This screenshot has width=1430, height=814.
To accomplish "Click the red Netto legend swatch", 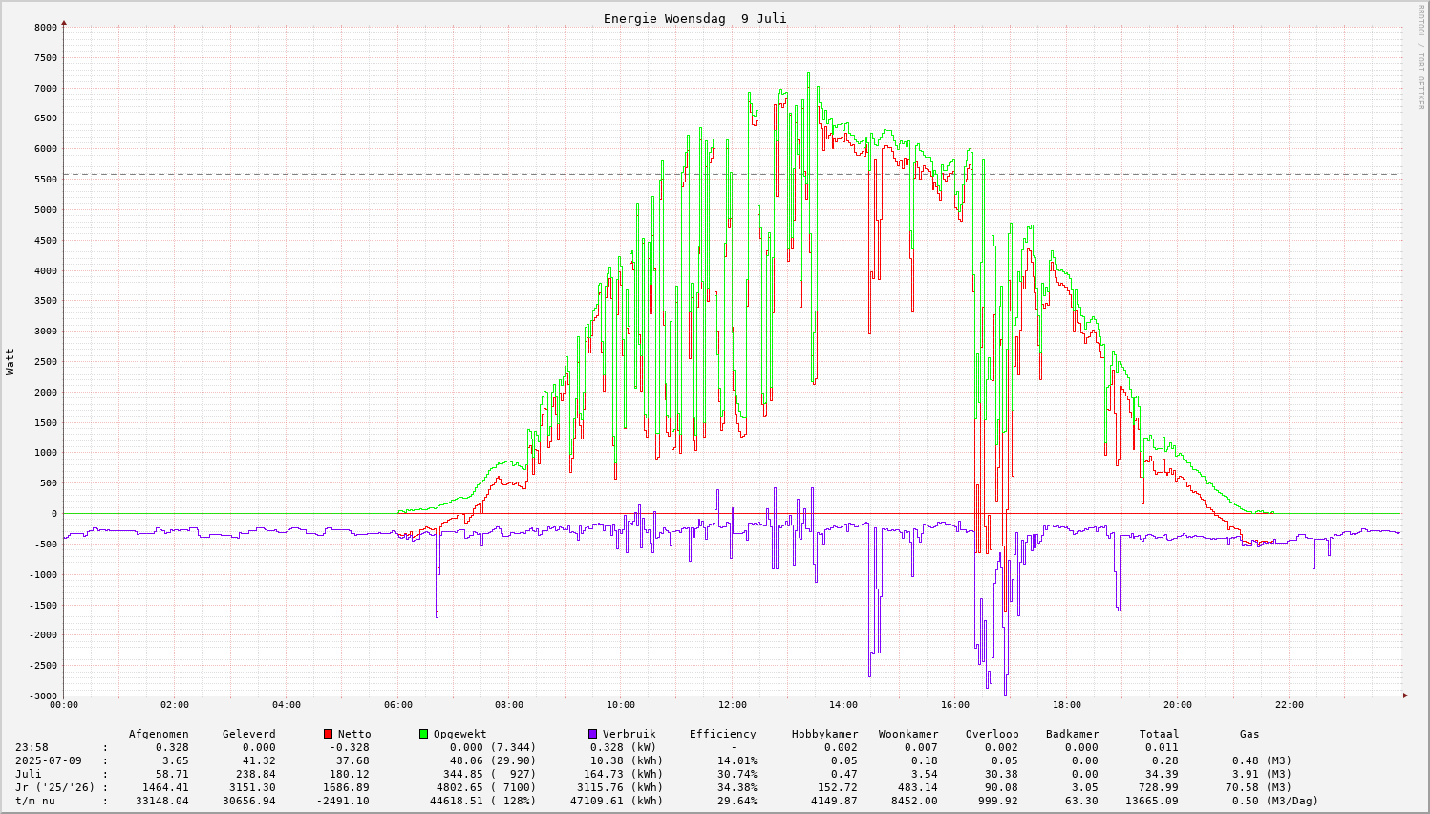I will [328, 734].
